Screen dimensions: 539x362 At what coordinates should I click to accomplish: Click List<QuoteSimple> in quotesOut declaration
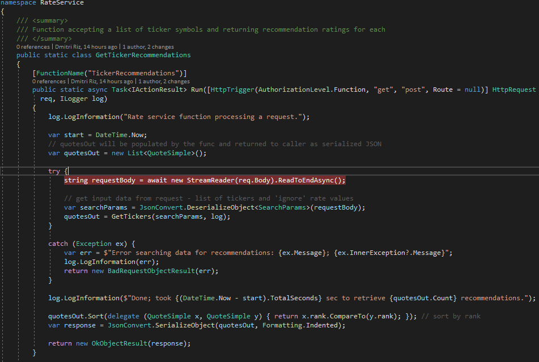point(161,153)
